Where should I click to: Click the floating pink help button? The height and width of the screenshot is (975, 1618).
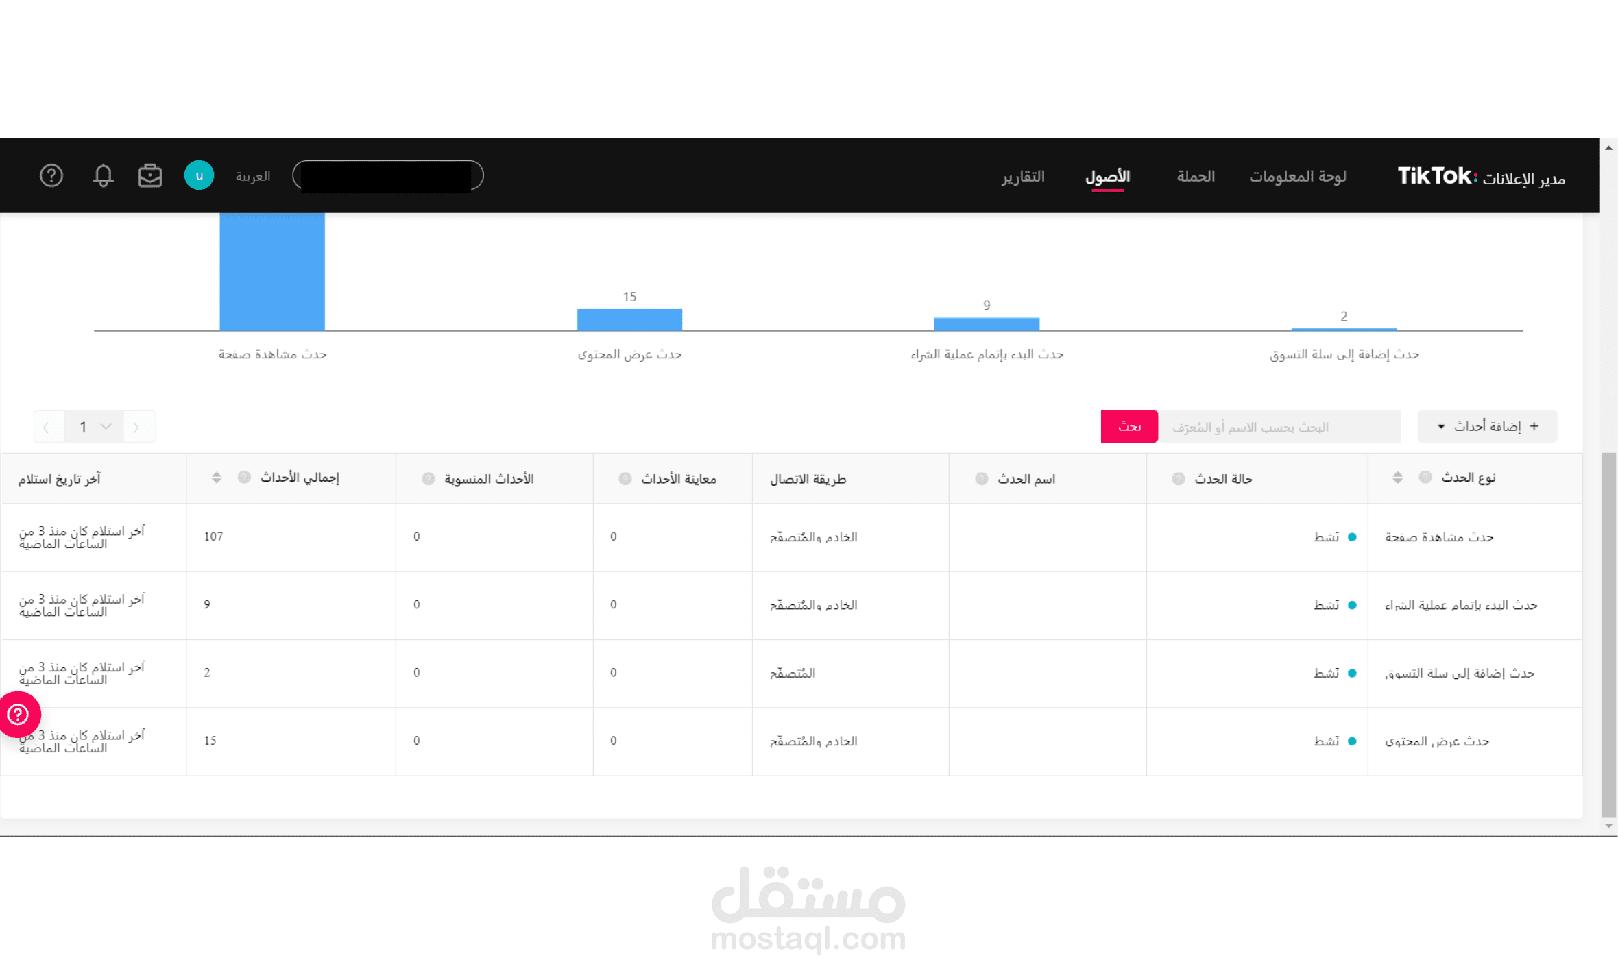19,715
